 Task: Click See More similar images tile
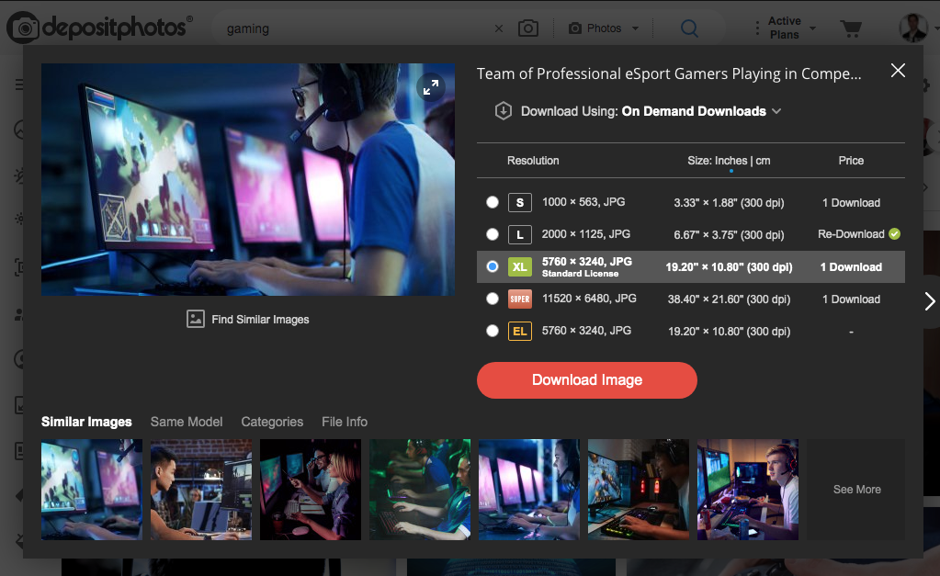click(x=856, y=490)
